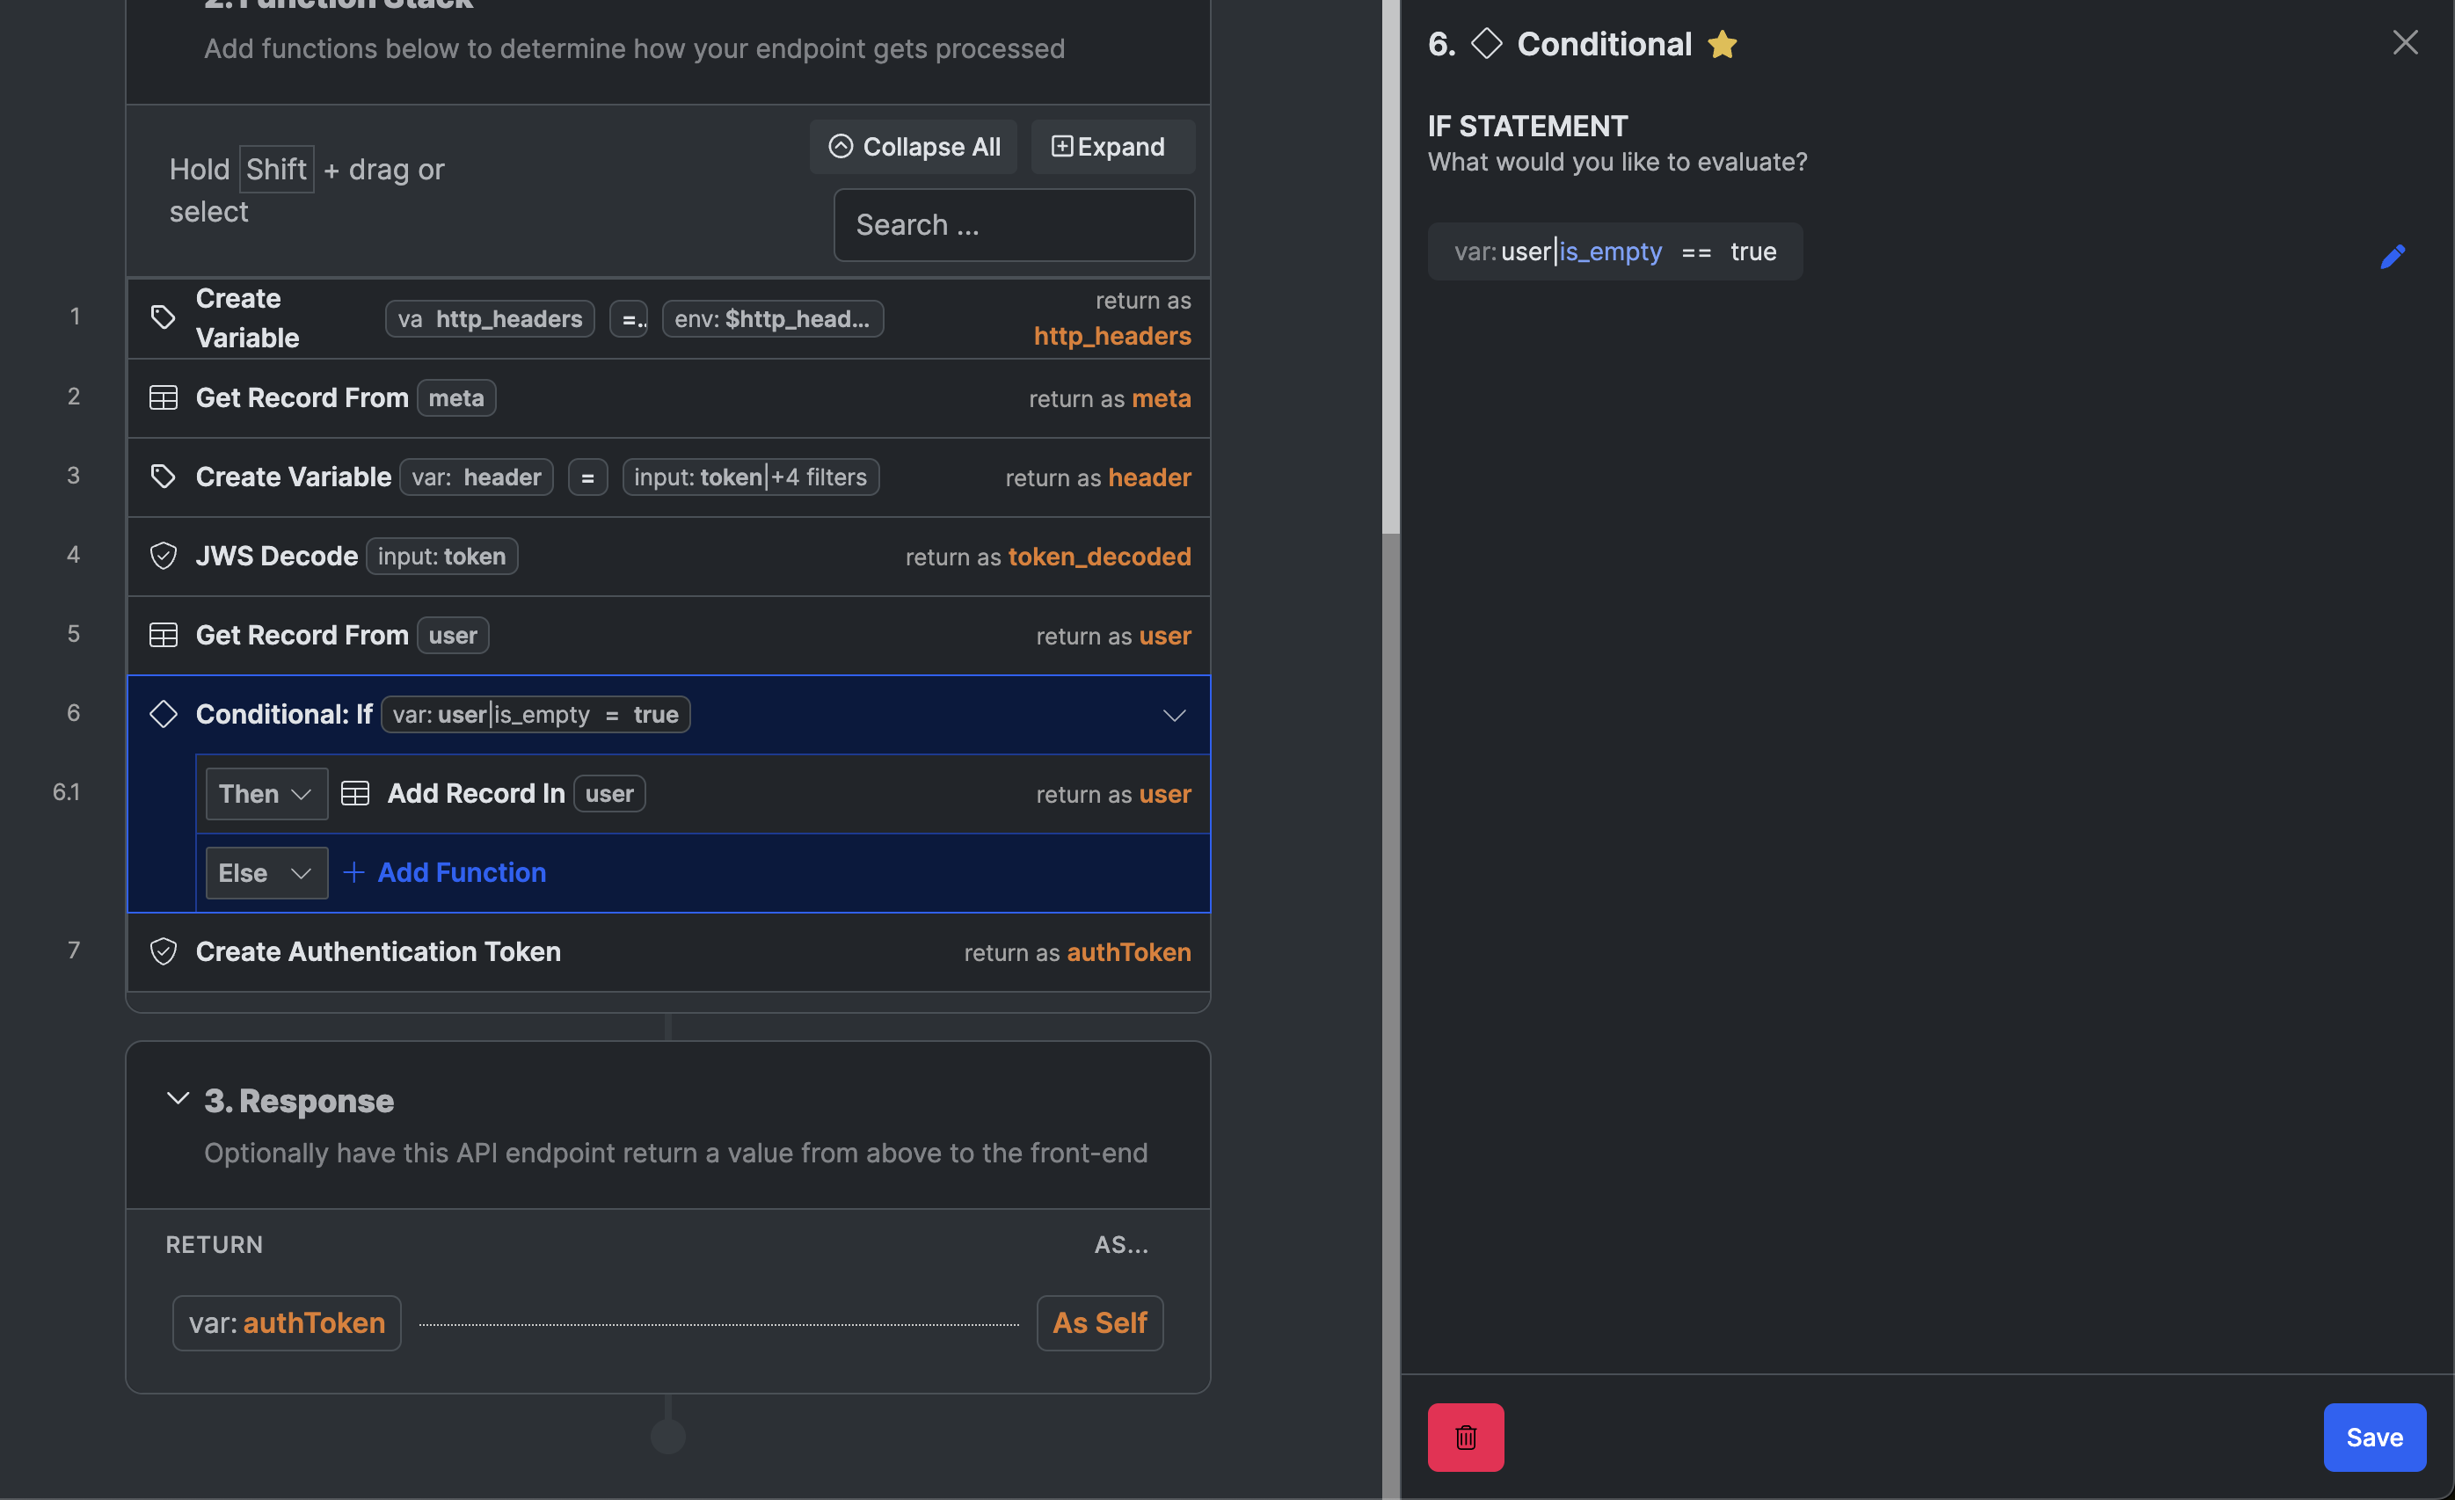Collapse the Conditional step chevron
Image resolution: width=2455 pixels, height=1500 pixels.
(1175, 715)
